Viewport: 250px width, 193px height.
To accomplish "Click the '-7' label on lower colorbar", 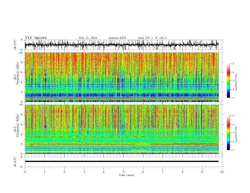I will click(x=233, y=150).
